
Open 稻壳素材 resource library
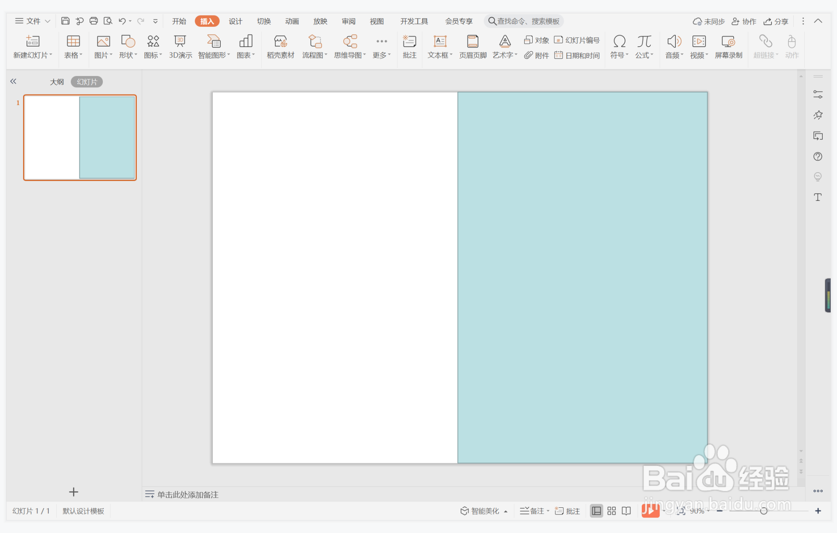tap(280, 47)
